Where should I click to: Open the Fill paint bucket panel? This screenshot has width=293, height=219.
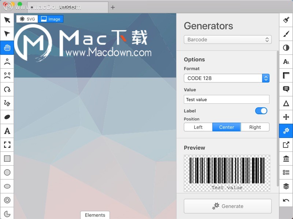click(286, 20)
